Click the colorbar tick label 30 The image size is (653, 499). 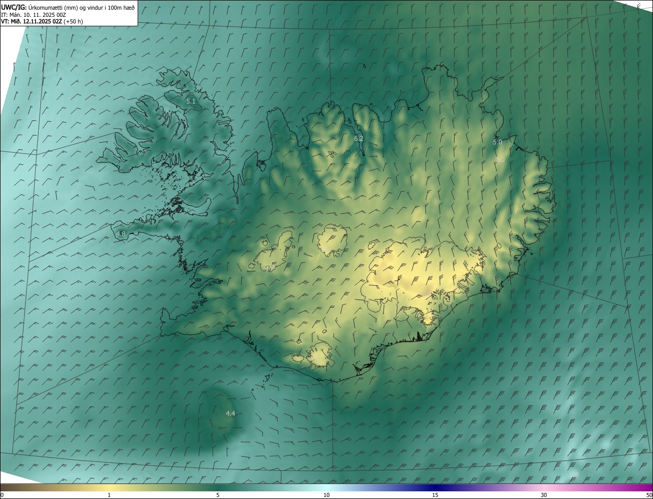click(x=544, y=495)
